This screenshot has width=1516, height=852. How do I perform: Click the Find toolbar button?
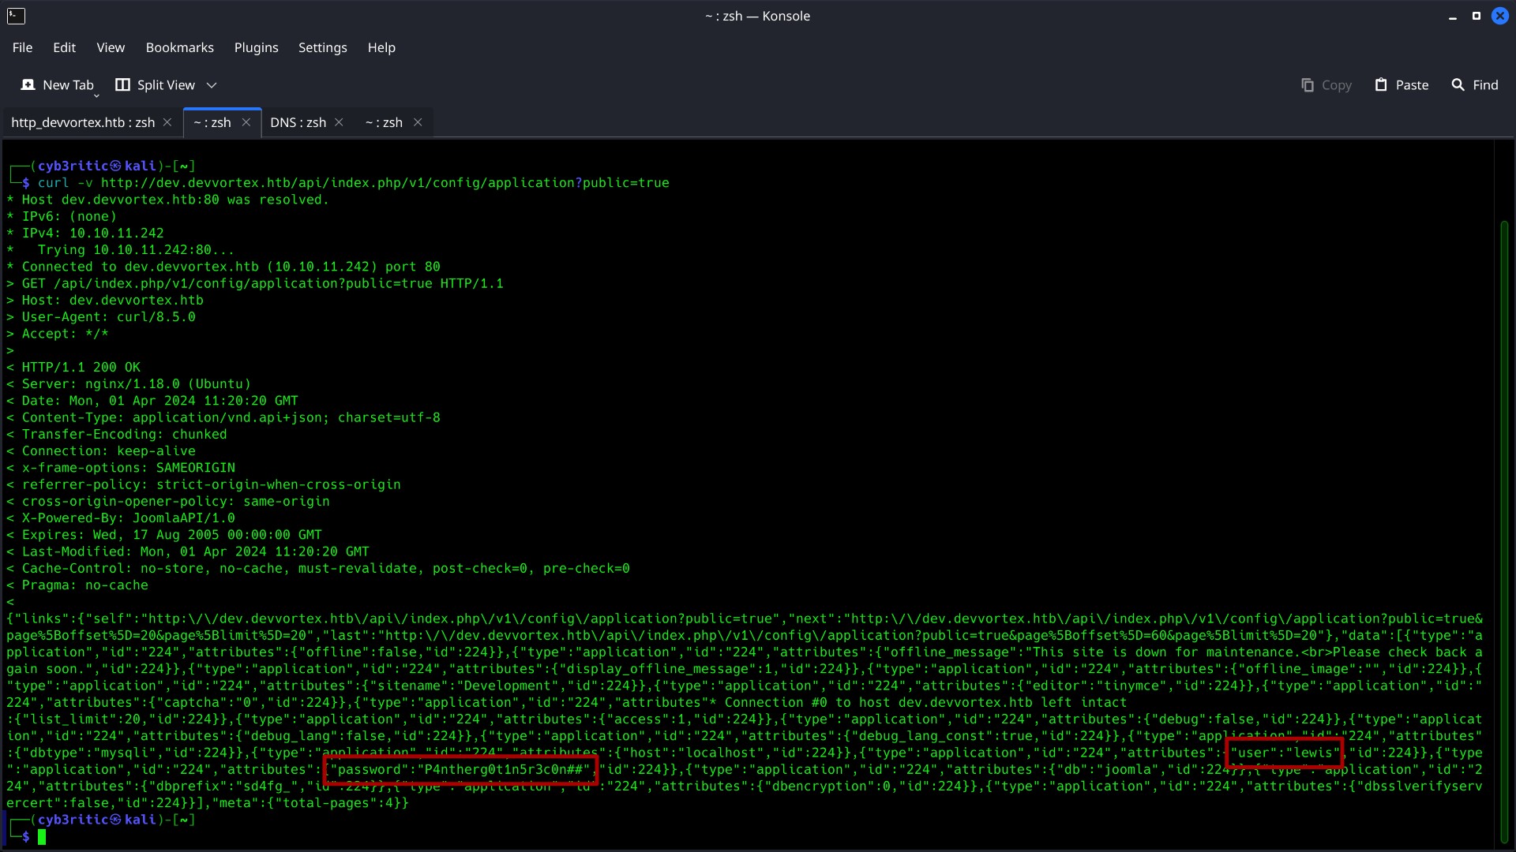pyautogui.click(x=1475, y=85)
